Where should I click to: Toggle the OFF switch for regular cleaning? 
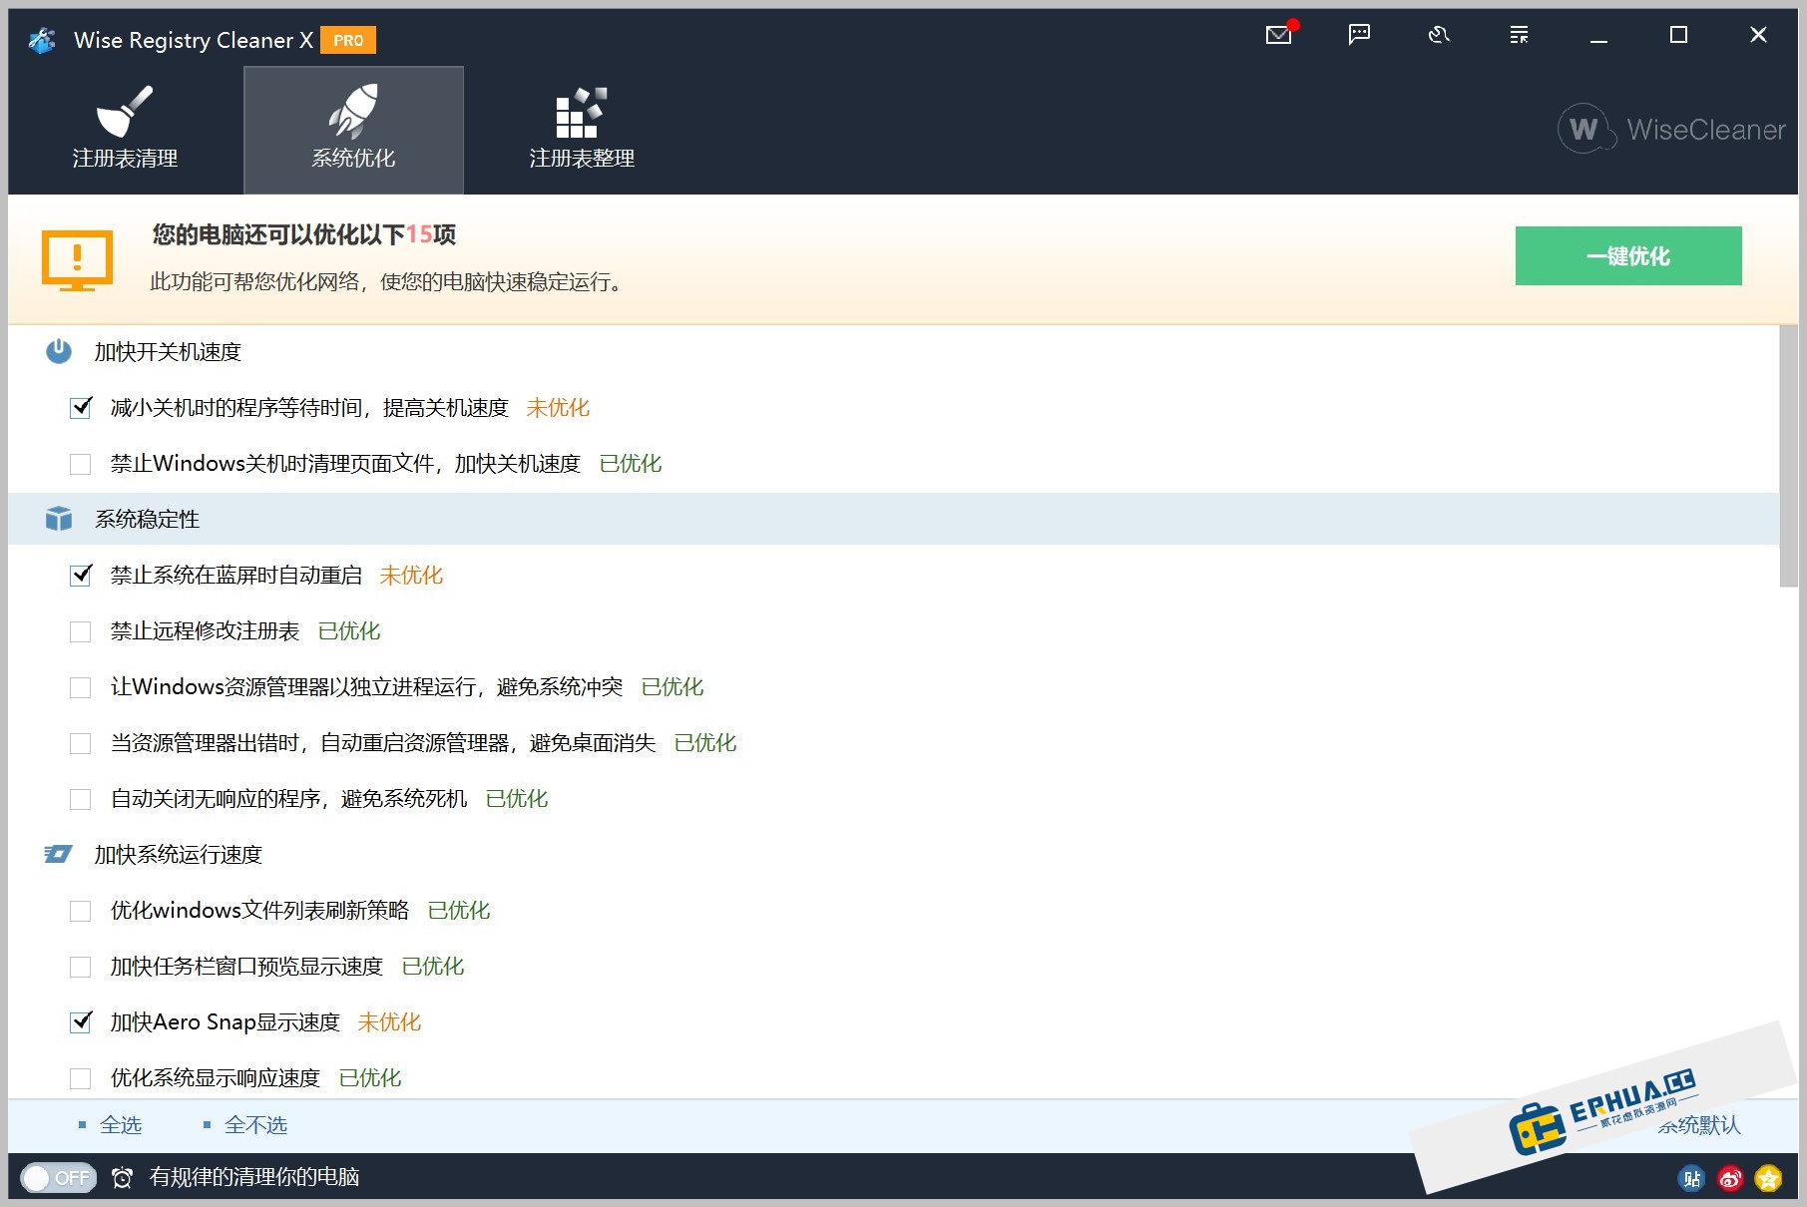[x=59, y=1178]
